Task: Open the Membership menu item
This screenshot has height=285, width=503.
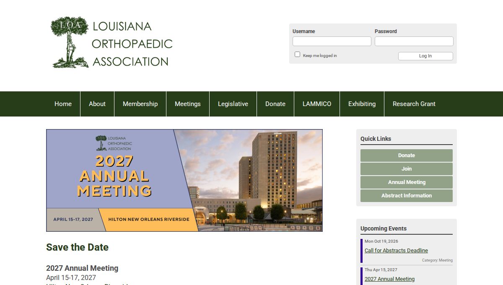Action: point(140,104)
